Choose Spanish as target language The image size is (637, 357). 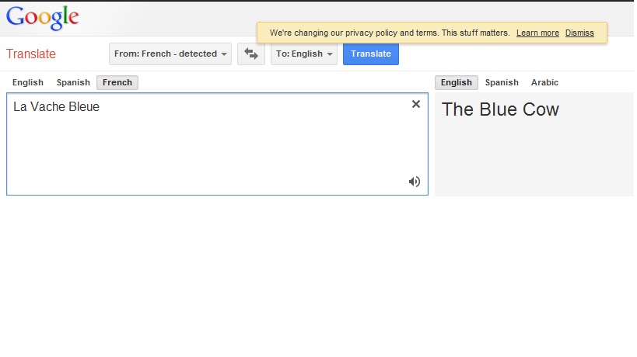pos(502,82)
